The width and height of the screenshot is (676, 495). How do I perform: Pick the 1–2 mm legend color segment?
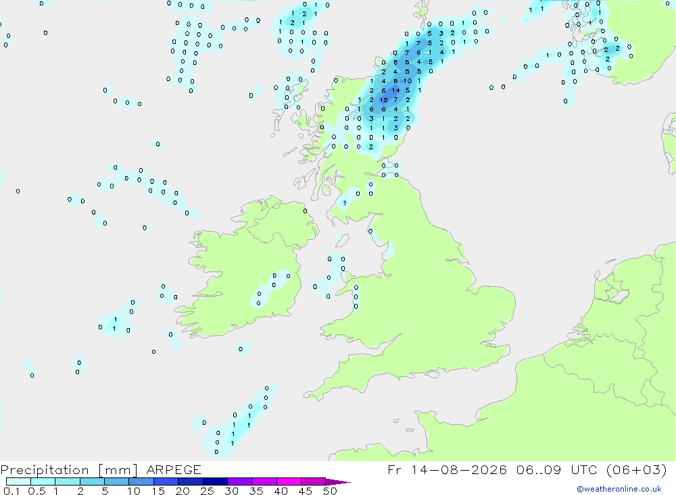coord(67,481)
